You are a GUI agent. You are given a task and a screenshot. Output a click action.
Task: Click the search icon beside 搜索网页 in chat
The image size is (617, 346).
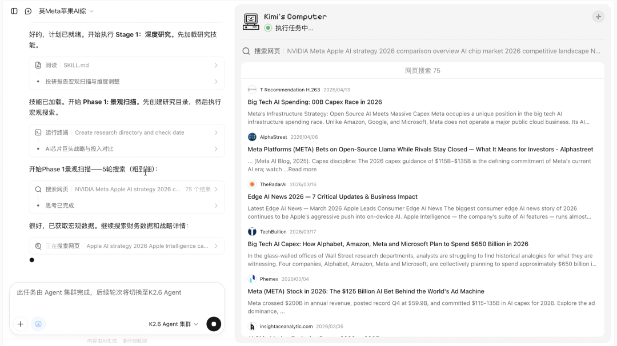(x=38, y=189)
